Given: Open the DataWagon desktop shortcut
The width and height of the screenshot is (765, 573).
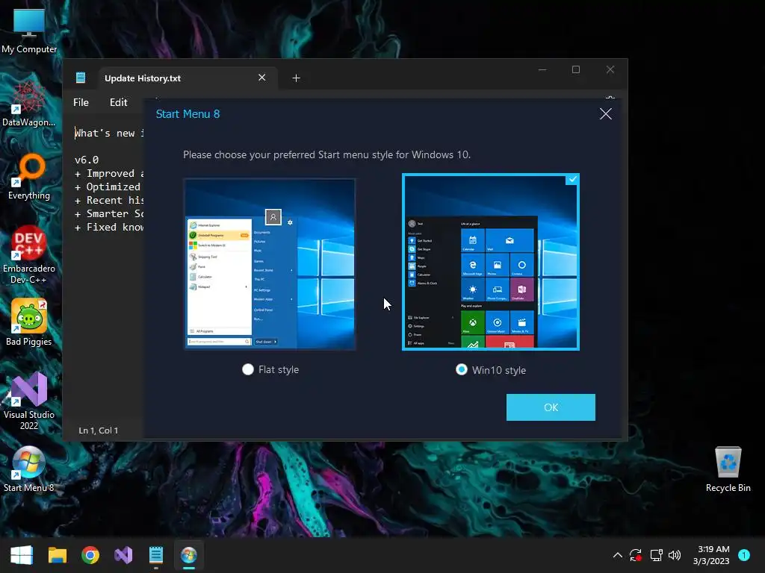Looking at the screenshot, I should point(29,103).
